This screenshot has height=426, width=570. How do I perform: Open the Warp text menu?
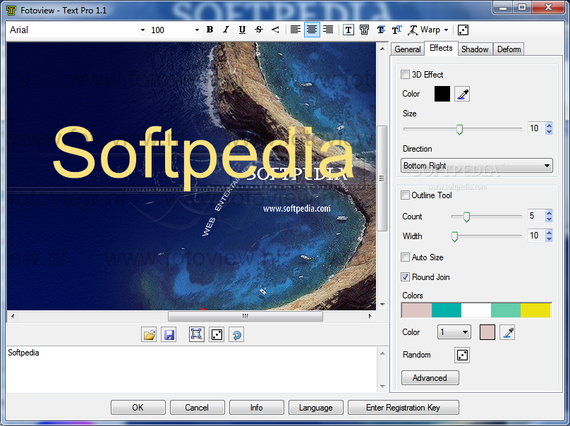(x=428, y=30)
